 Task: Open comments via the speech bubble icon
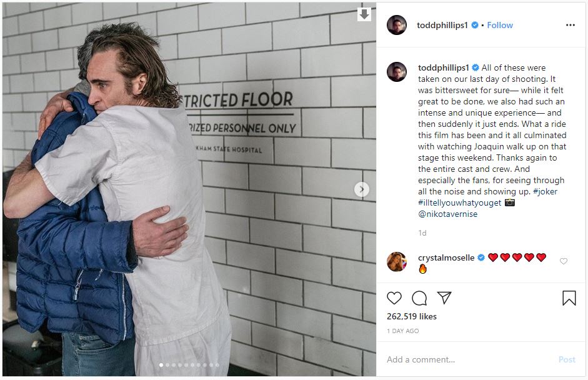(x=419, y=298)
